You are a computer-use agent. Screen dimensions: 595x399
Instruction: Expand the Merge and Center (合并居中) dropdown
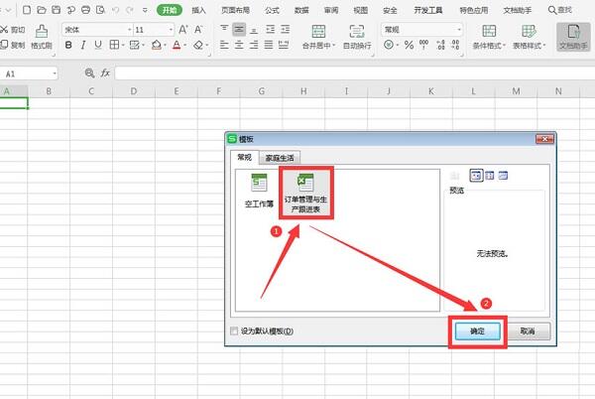tap(333, 46)
